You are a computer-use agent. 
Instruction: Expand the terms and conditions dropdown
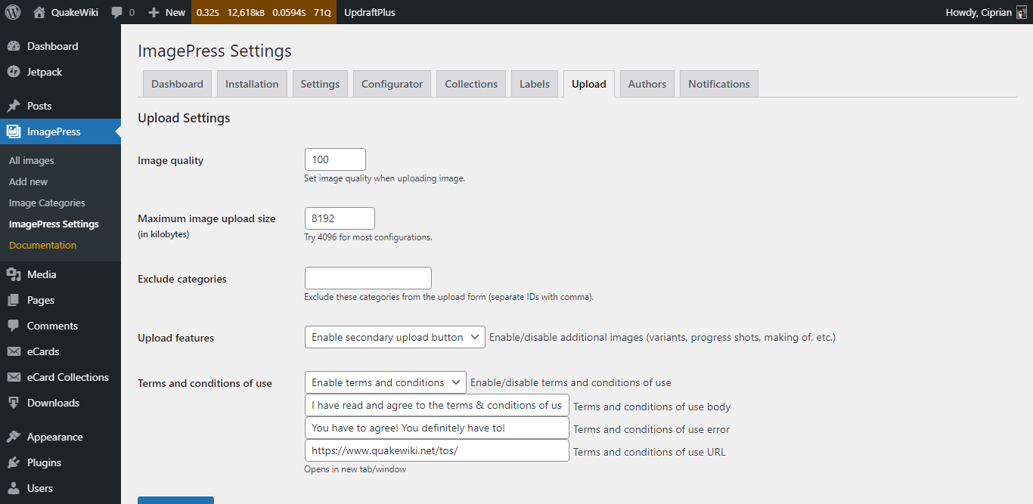(385, 382)
